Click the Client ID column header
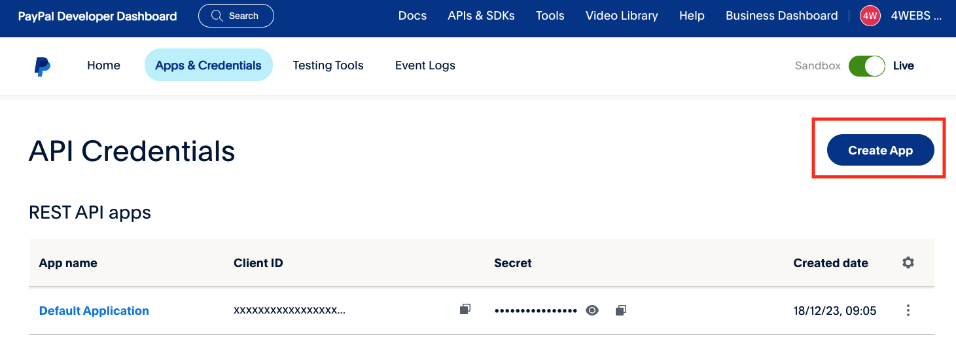Screen dimensions: 956x362 click(258, 263)
